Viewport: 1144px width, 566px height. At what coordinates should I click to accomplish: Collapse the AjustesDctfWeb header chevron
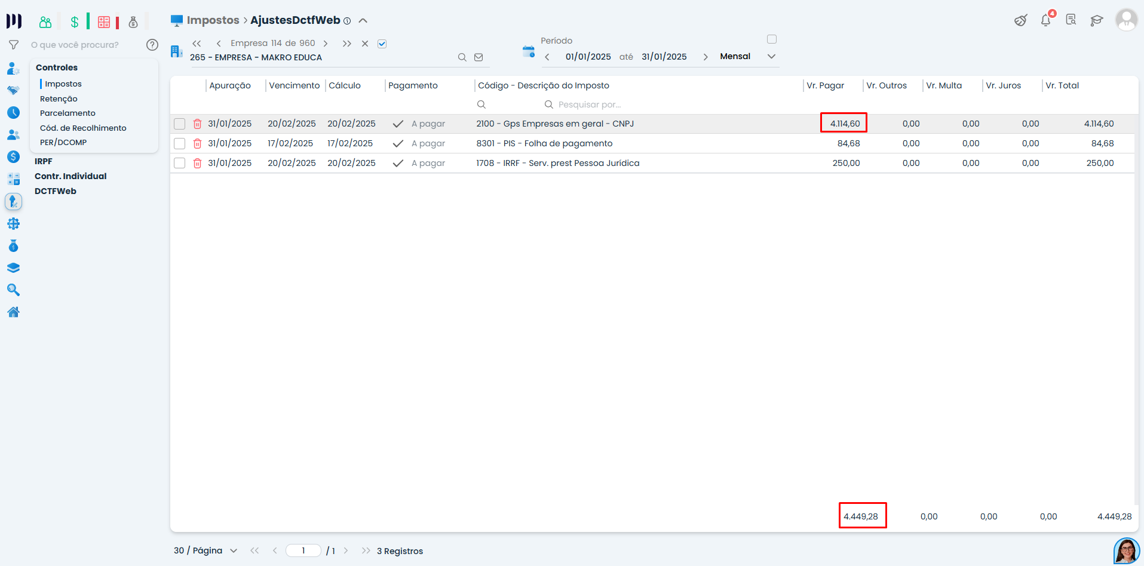(363, 20)
